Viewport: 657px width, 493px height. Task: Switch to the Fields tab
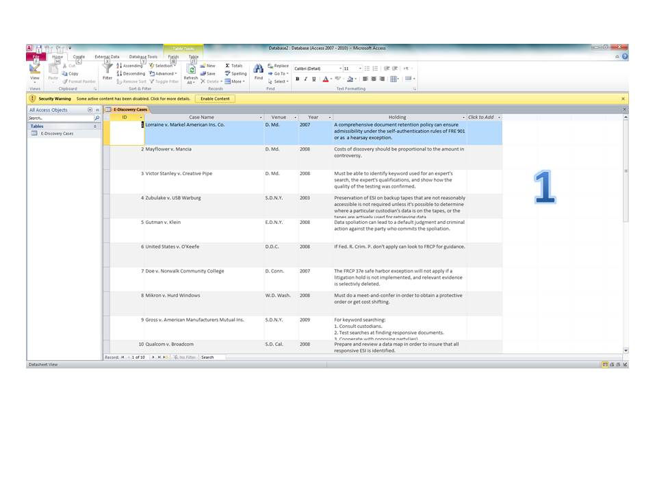[173, 57]
